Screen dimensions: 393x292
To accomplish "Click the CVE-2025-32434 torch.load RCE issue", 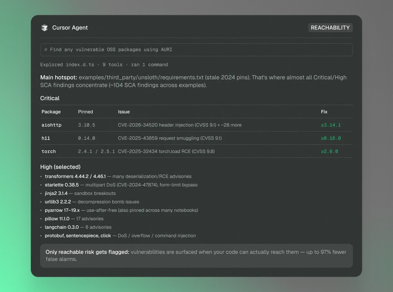I will point(166,151).
